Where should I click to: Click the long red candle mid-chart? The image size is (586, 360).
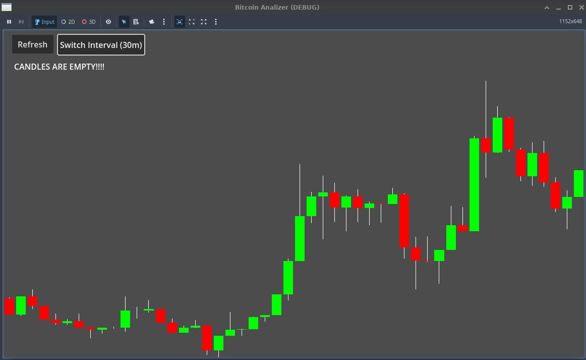coord(404,221)
